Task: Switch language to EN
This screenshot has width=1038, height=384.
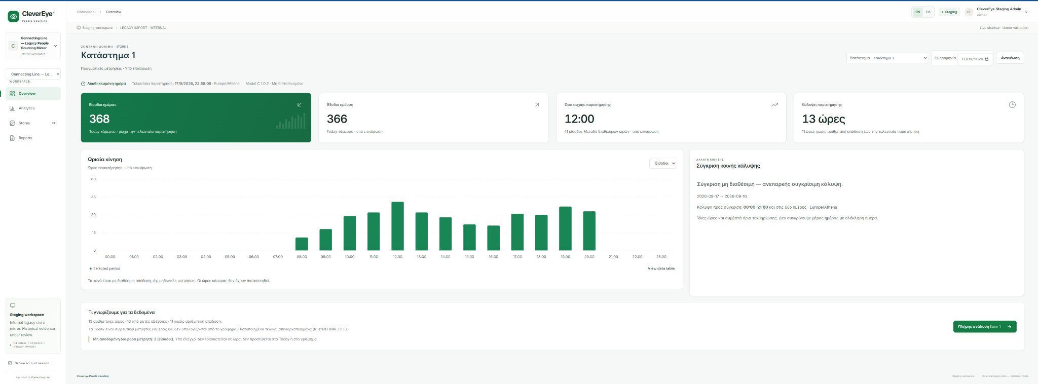Action: (917, 12)
